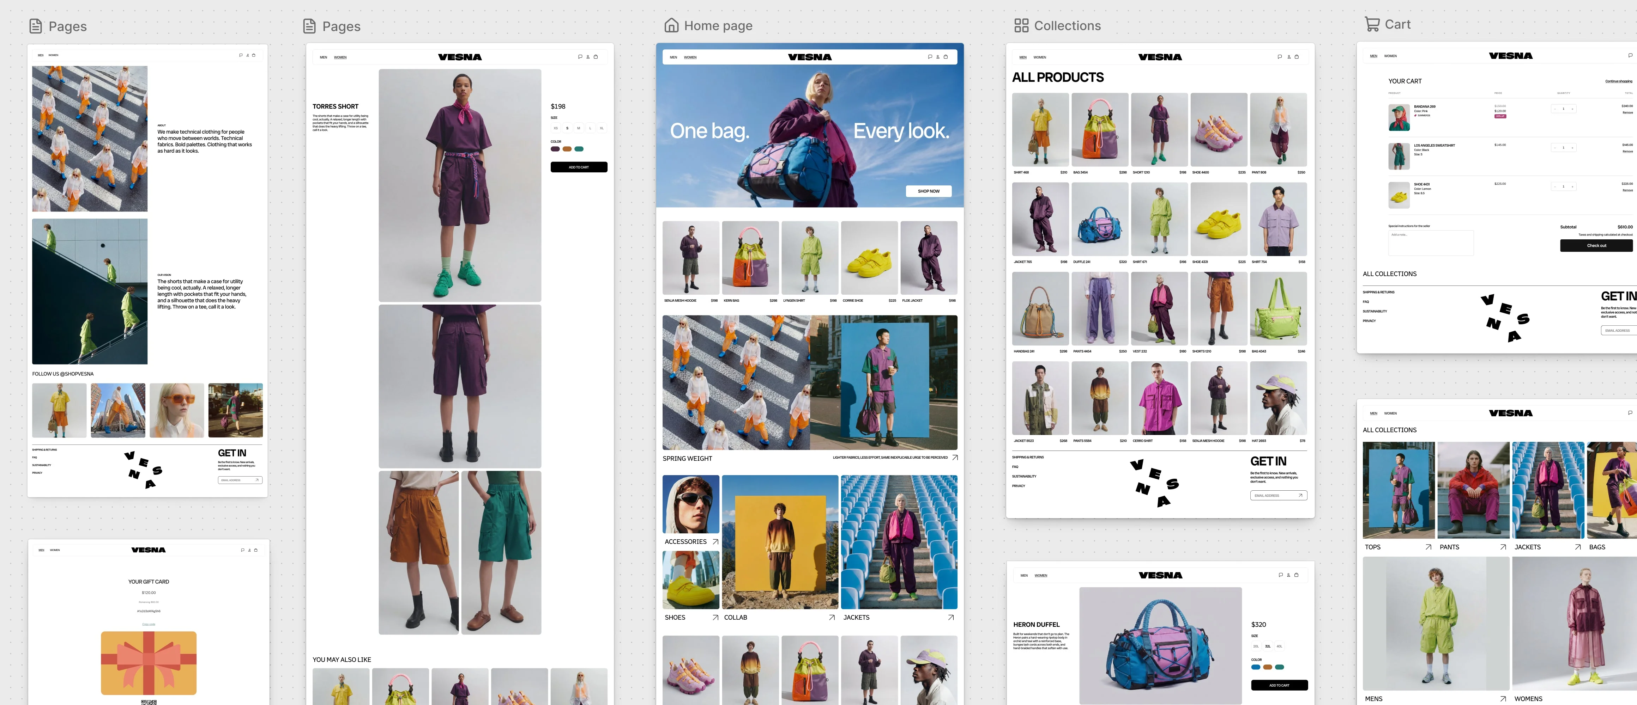Select size XS on Torres Short
Screen dimensions: 1637x705
555,128
